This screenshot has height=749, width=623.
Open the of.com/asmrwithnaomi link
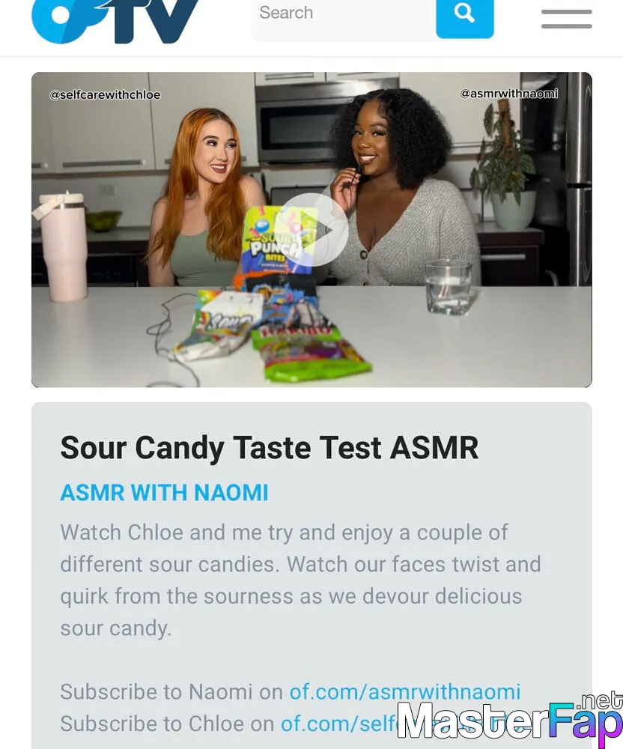405,691
